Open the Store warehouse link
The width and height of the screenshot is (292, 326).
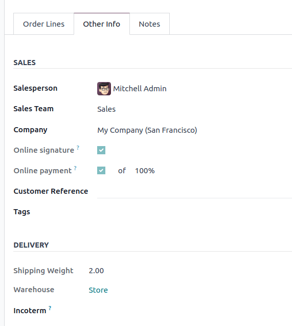point(98,290)
